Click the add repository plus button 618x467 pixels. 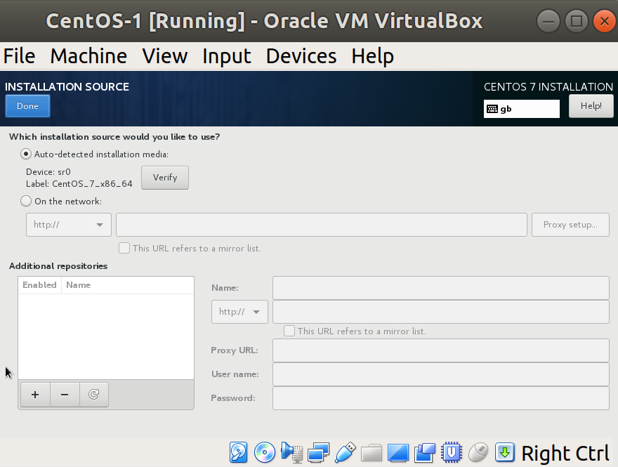pyautogui.click(x=35, y=395)
